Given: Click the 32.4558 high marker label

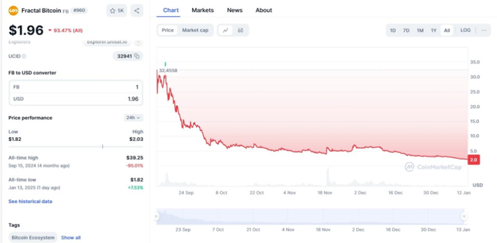Looking at the screenshot, I should pos(168,70).
